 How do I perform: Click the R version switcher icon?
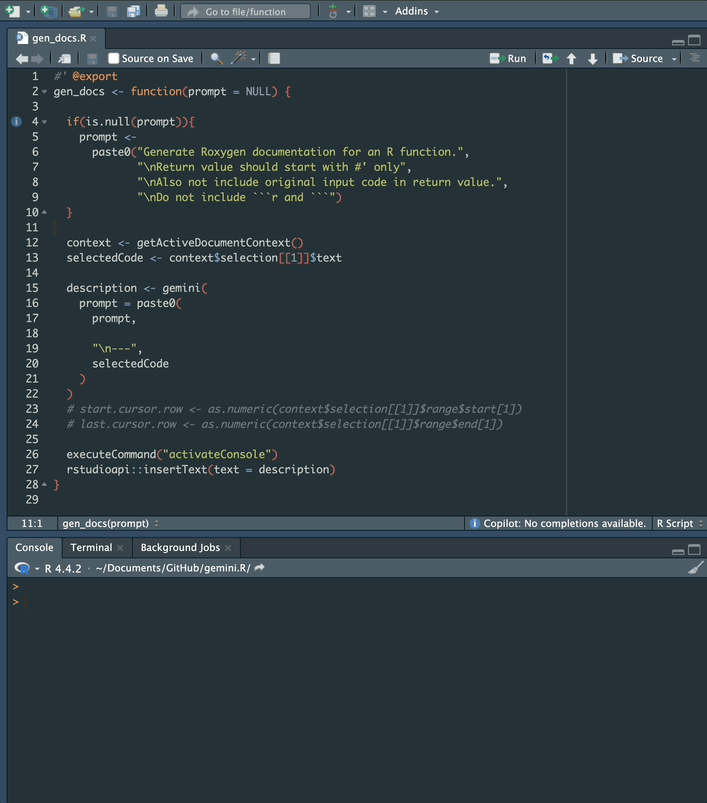[x=23, y=568]
